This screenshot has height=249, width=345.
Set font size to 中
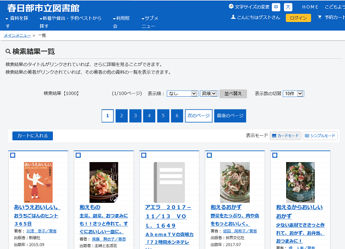tap(276, 7)
